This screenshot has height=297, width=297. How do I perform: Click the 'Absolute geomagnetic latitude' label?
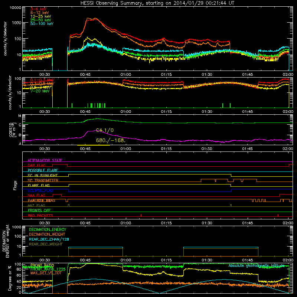(257, 265)
